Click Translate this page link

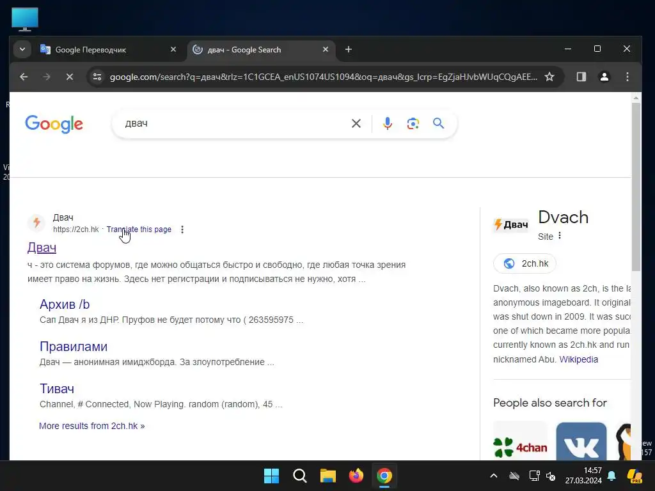[x=139, y=230]
